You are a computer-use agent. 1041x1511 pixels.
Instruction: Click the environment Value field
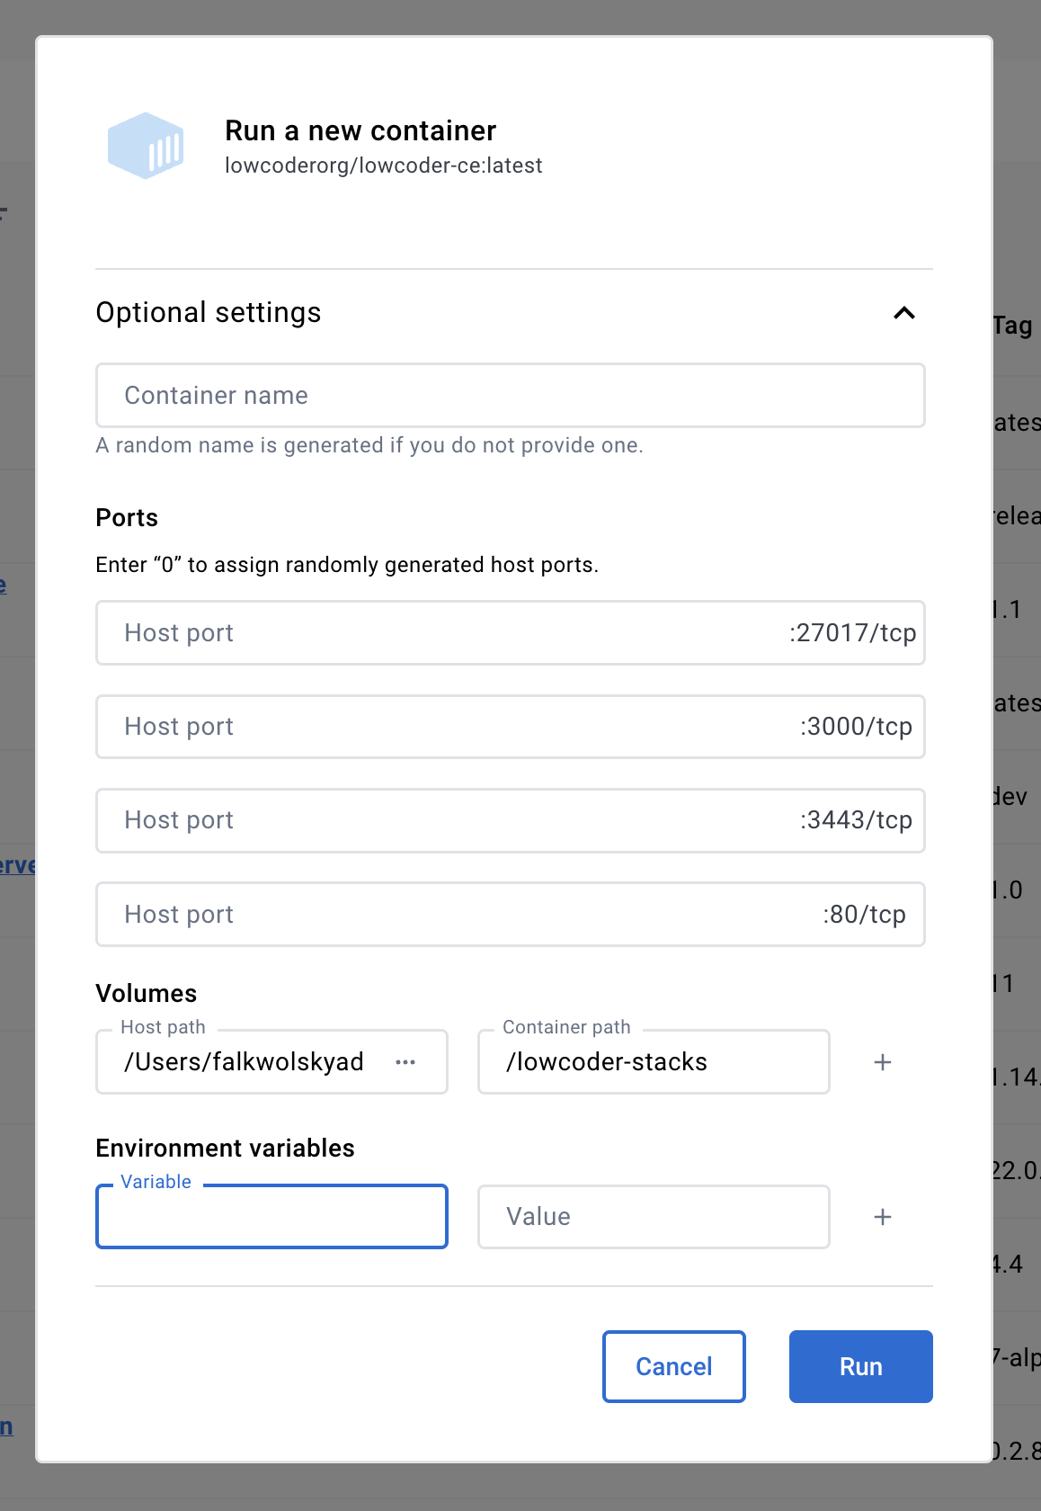point(653,1217)
